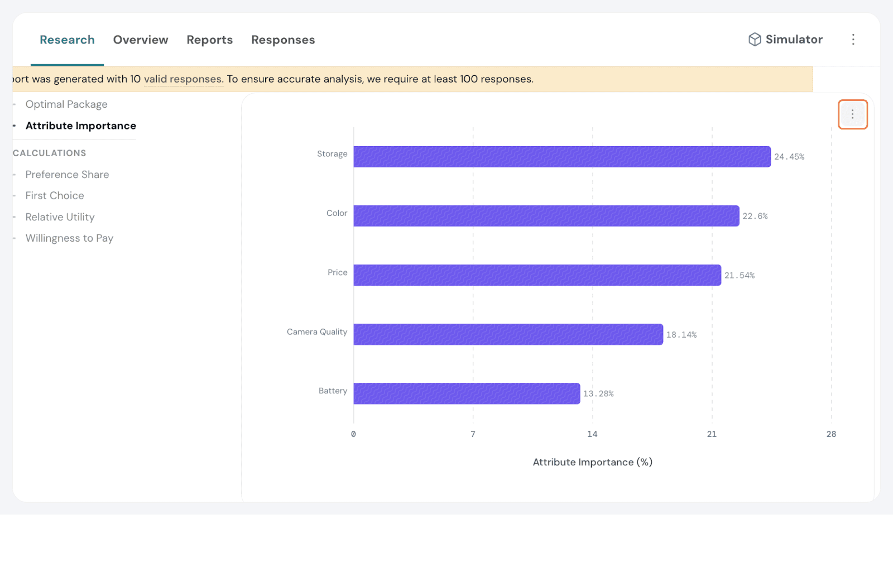The height and width of the screenshot is (563, 893).
Task: Open First Choice calculation
Action: point(55,196)
